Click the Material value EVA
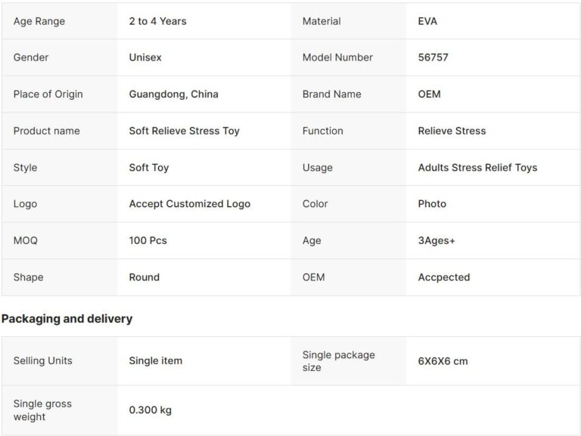This screenshot has height=436, width=581. [427, 21]
